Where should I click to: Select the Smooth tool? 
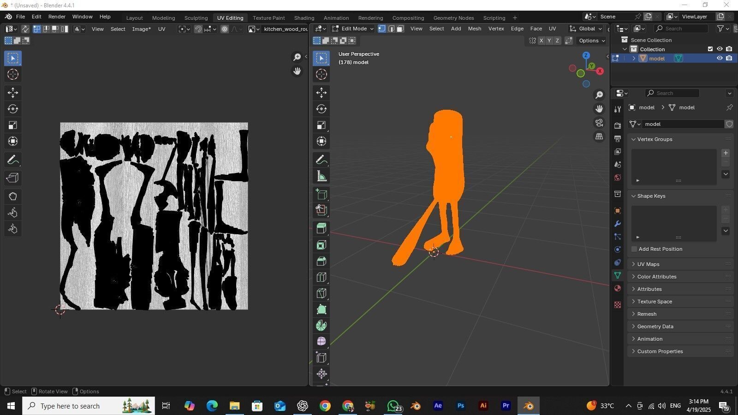[321, 342]
